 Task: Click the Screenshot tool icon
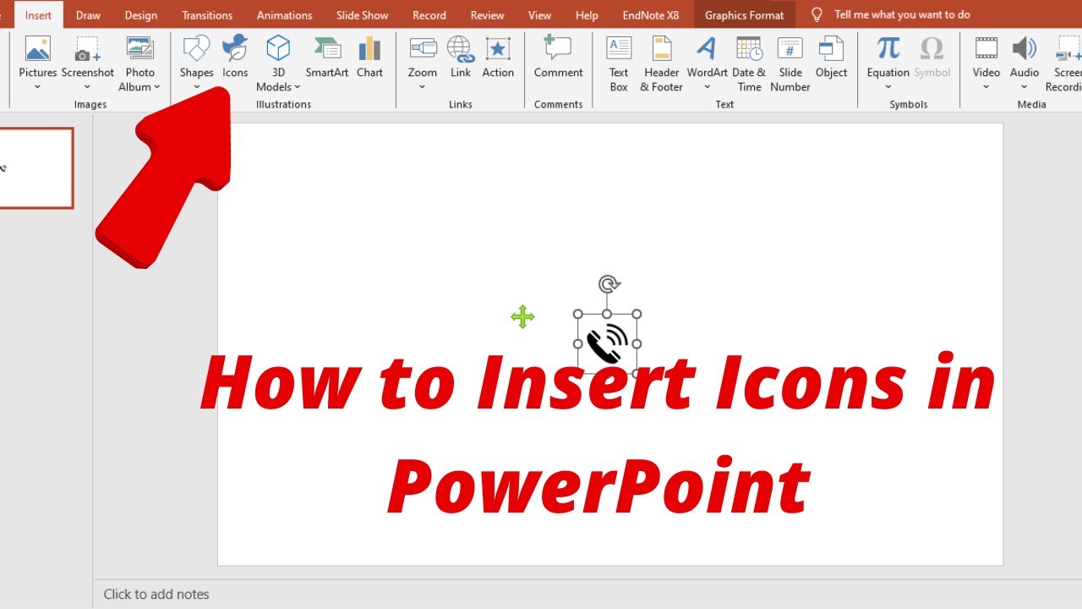pos(87,51)
